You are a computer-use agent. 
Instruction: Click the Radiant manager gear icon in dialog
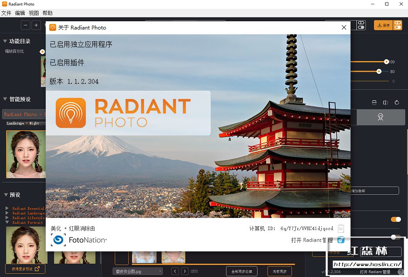coord(341,240)
